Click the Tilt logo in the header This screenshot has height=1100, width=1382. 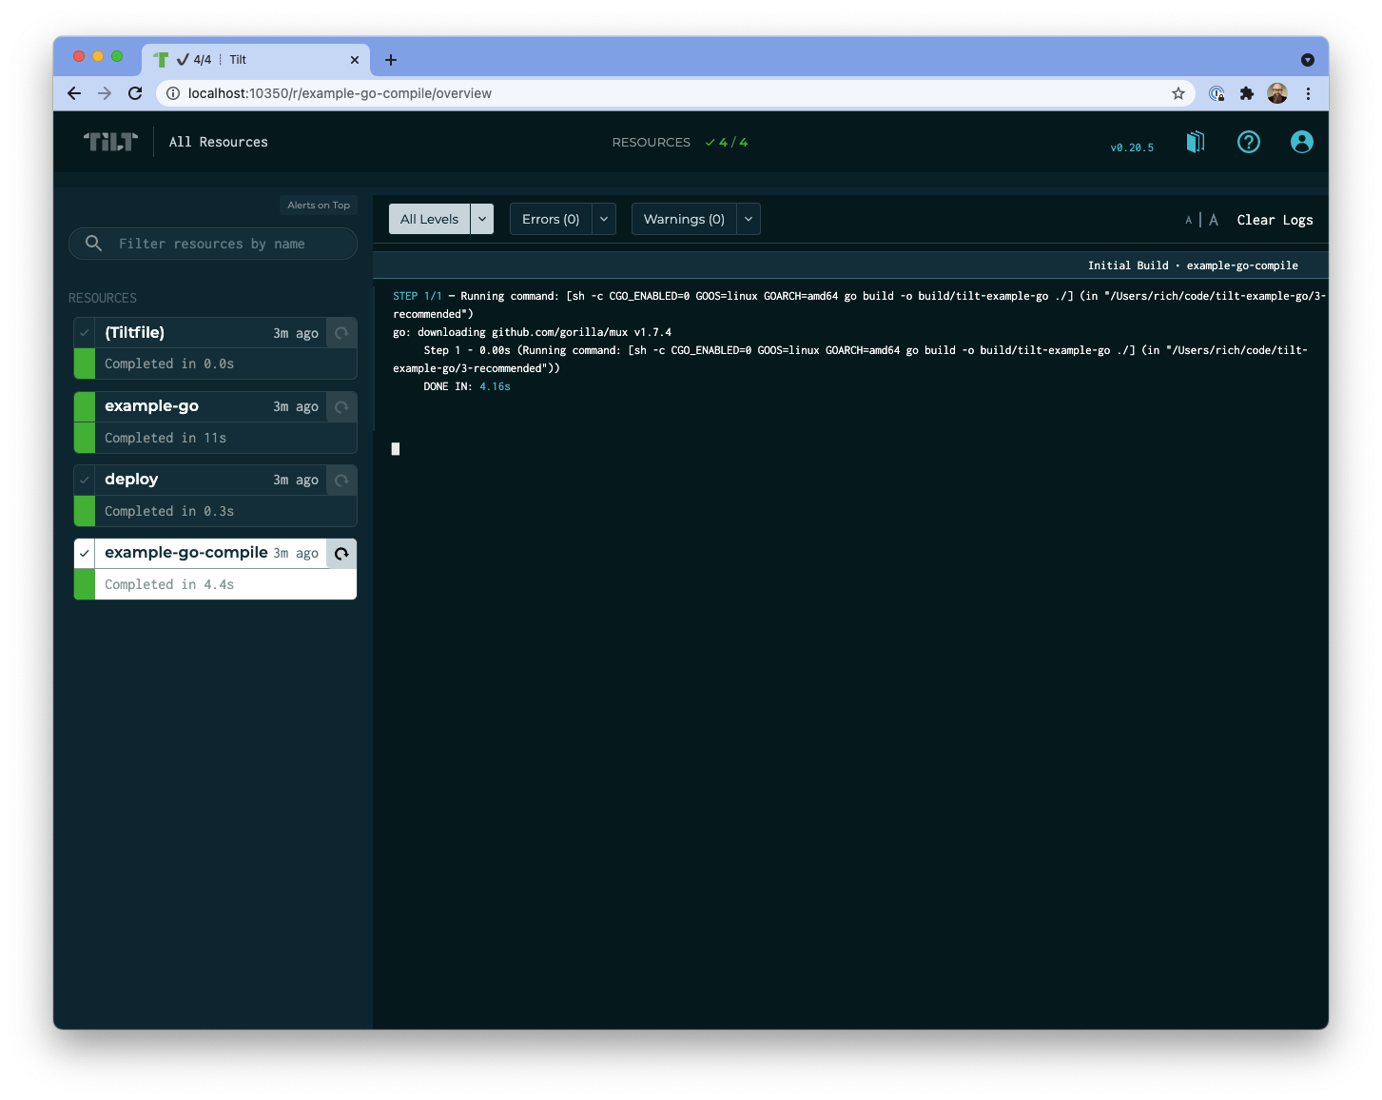109,141
